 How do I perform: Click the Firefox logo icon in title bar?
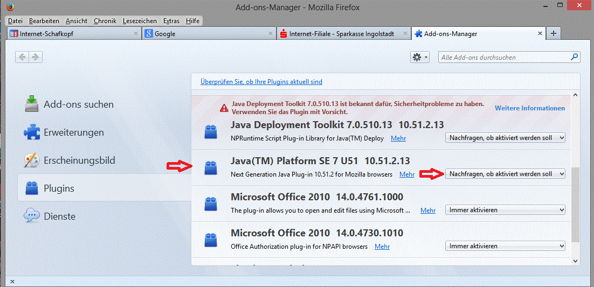[x=10, y=7]
